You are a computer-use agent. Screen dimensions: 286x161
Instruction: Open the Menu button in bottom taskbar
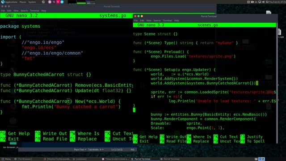click(6, 159)
